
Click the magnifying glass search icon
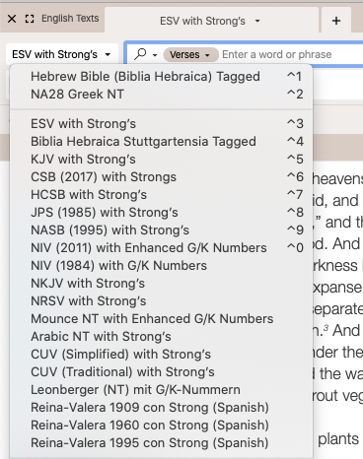(x=140, y=54)
